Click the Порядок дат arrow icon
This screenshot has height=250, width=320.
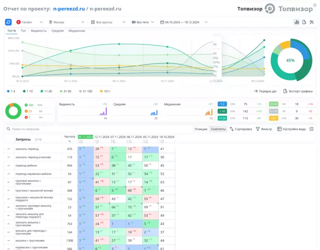coord(256,91)
